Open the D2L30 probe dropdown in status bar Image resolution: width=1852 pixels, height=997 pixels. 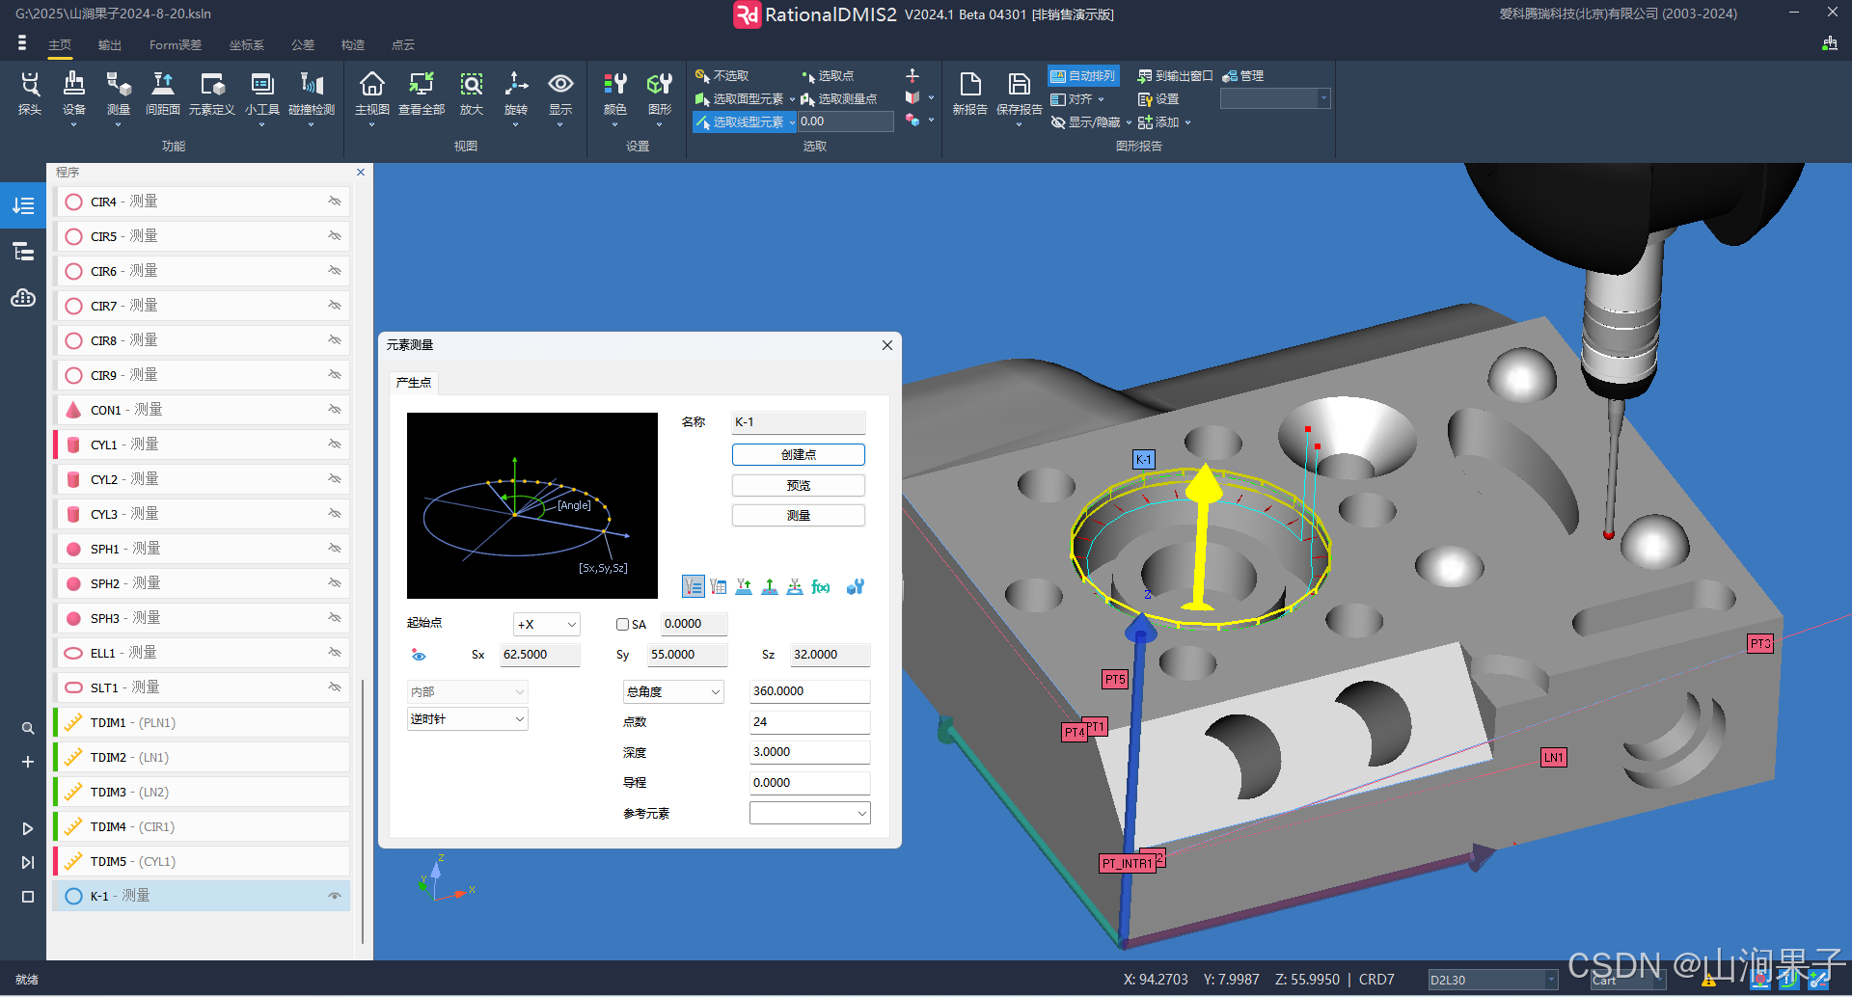[1493, 980]
